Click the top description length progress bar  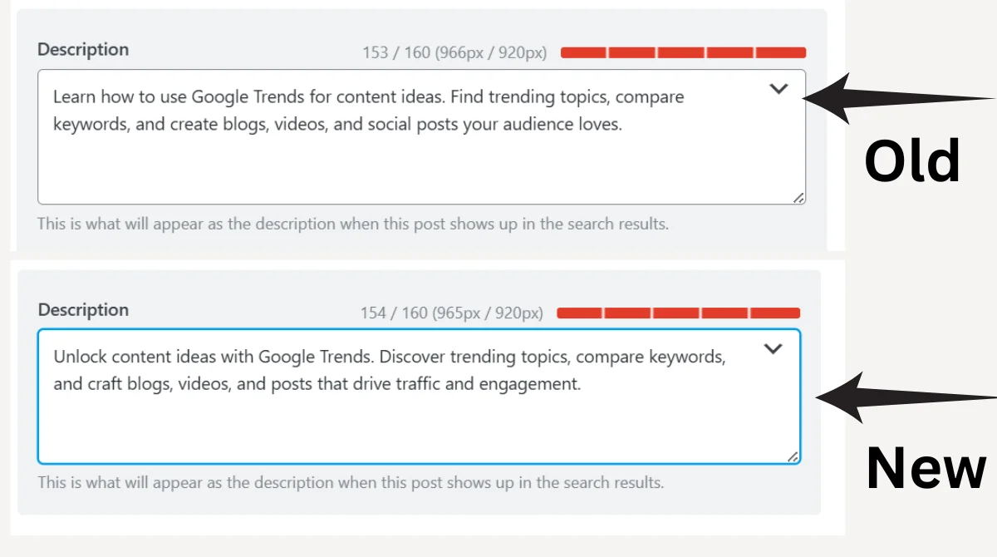[681, 52]
